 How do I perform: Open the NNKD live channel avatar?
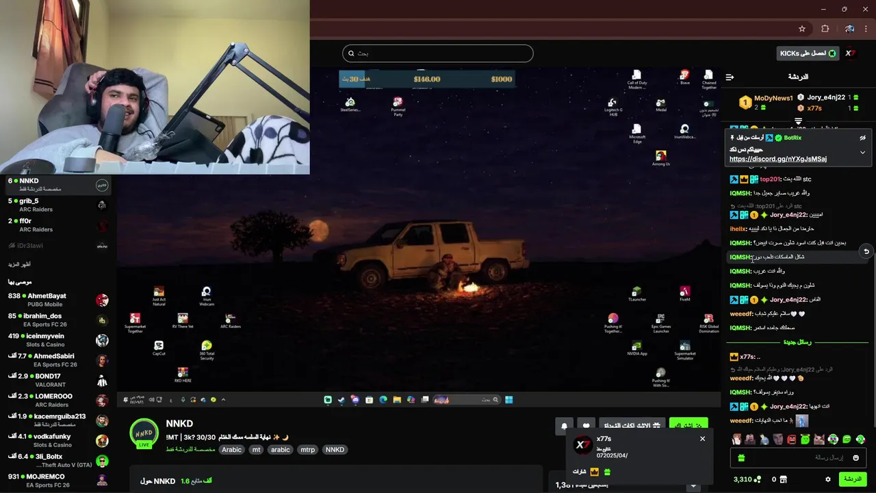144,433
